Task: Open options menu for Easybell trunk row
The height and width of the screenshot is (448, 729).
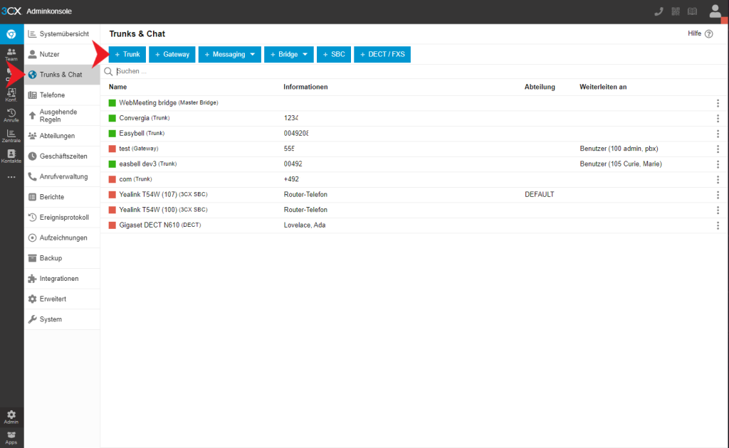Action: [x=718, y=134]
